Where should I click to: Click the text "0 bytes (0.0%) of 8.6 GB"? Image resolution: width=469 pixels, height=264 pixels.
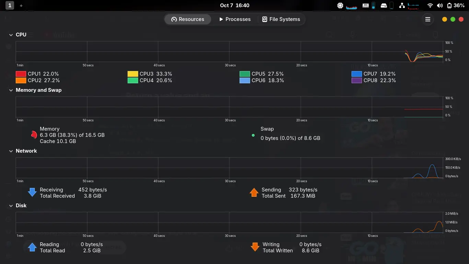tap(290, 138)
